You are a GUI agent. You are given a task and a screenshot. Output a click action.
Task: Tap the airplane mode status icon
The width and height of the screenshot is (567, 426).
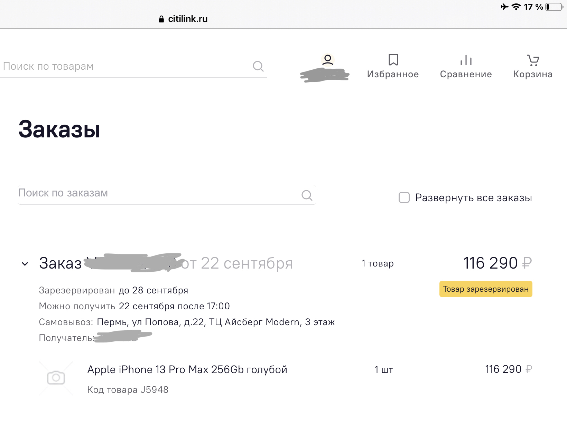coord(504,7)
